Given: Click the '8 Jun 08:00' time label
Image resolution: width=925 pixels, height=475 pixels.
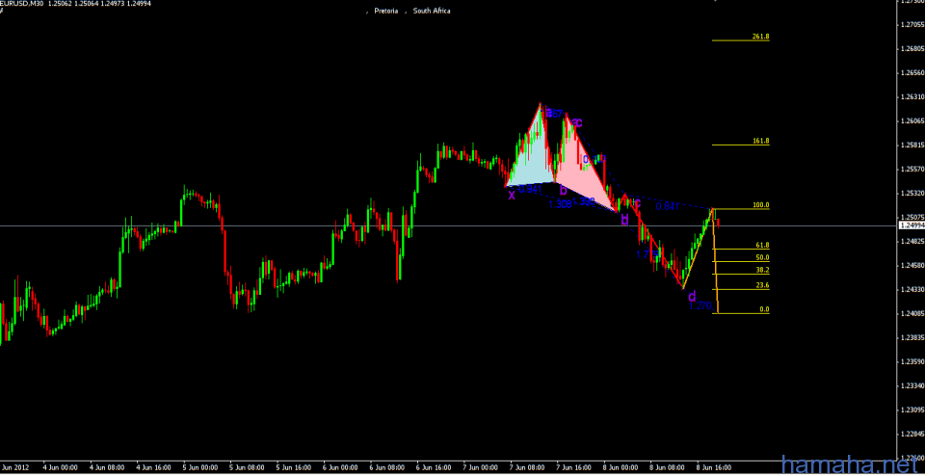Looking at the screenshot, I should pyautogui.click(x=668, y=468).
